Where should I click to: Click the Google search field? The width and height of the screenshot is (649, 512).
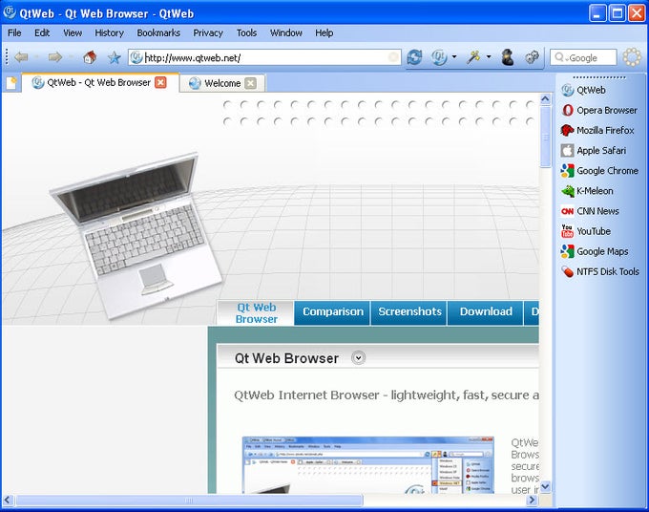tap(583, 57)
